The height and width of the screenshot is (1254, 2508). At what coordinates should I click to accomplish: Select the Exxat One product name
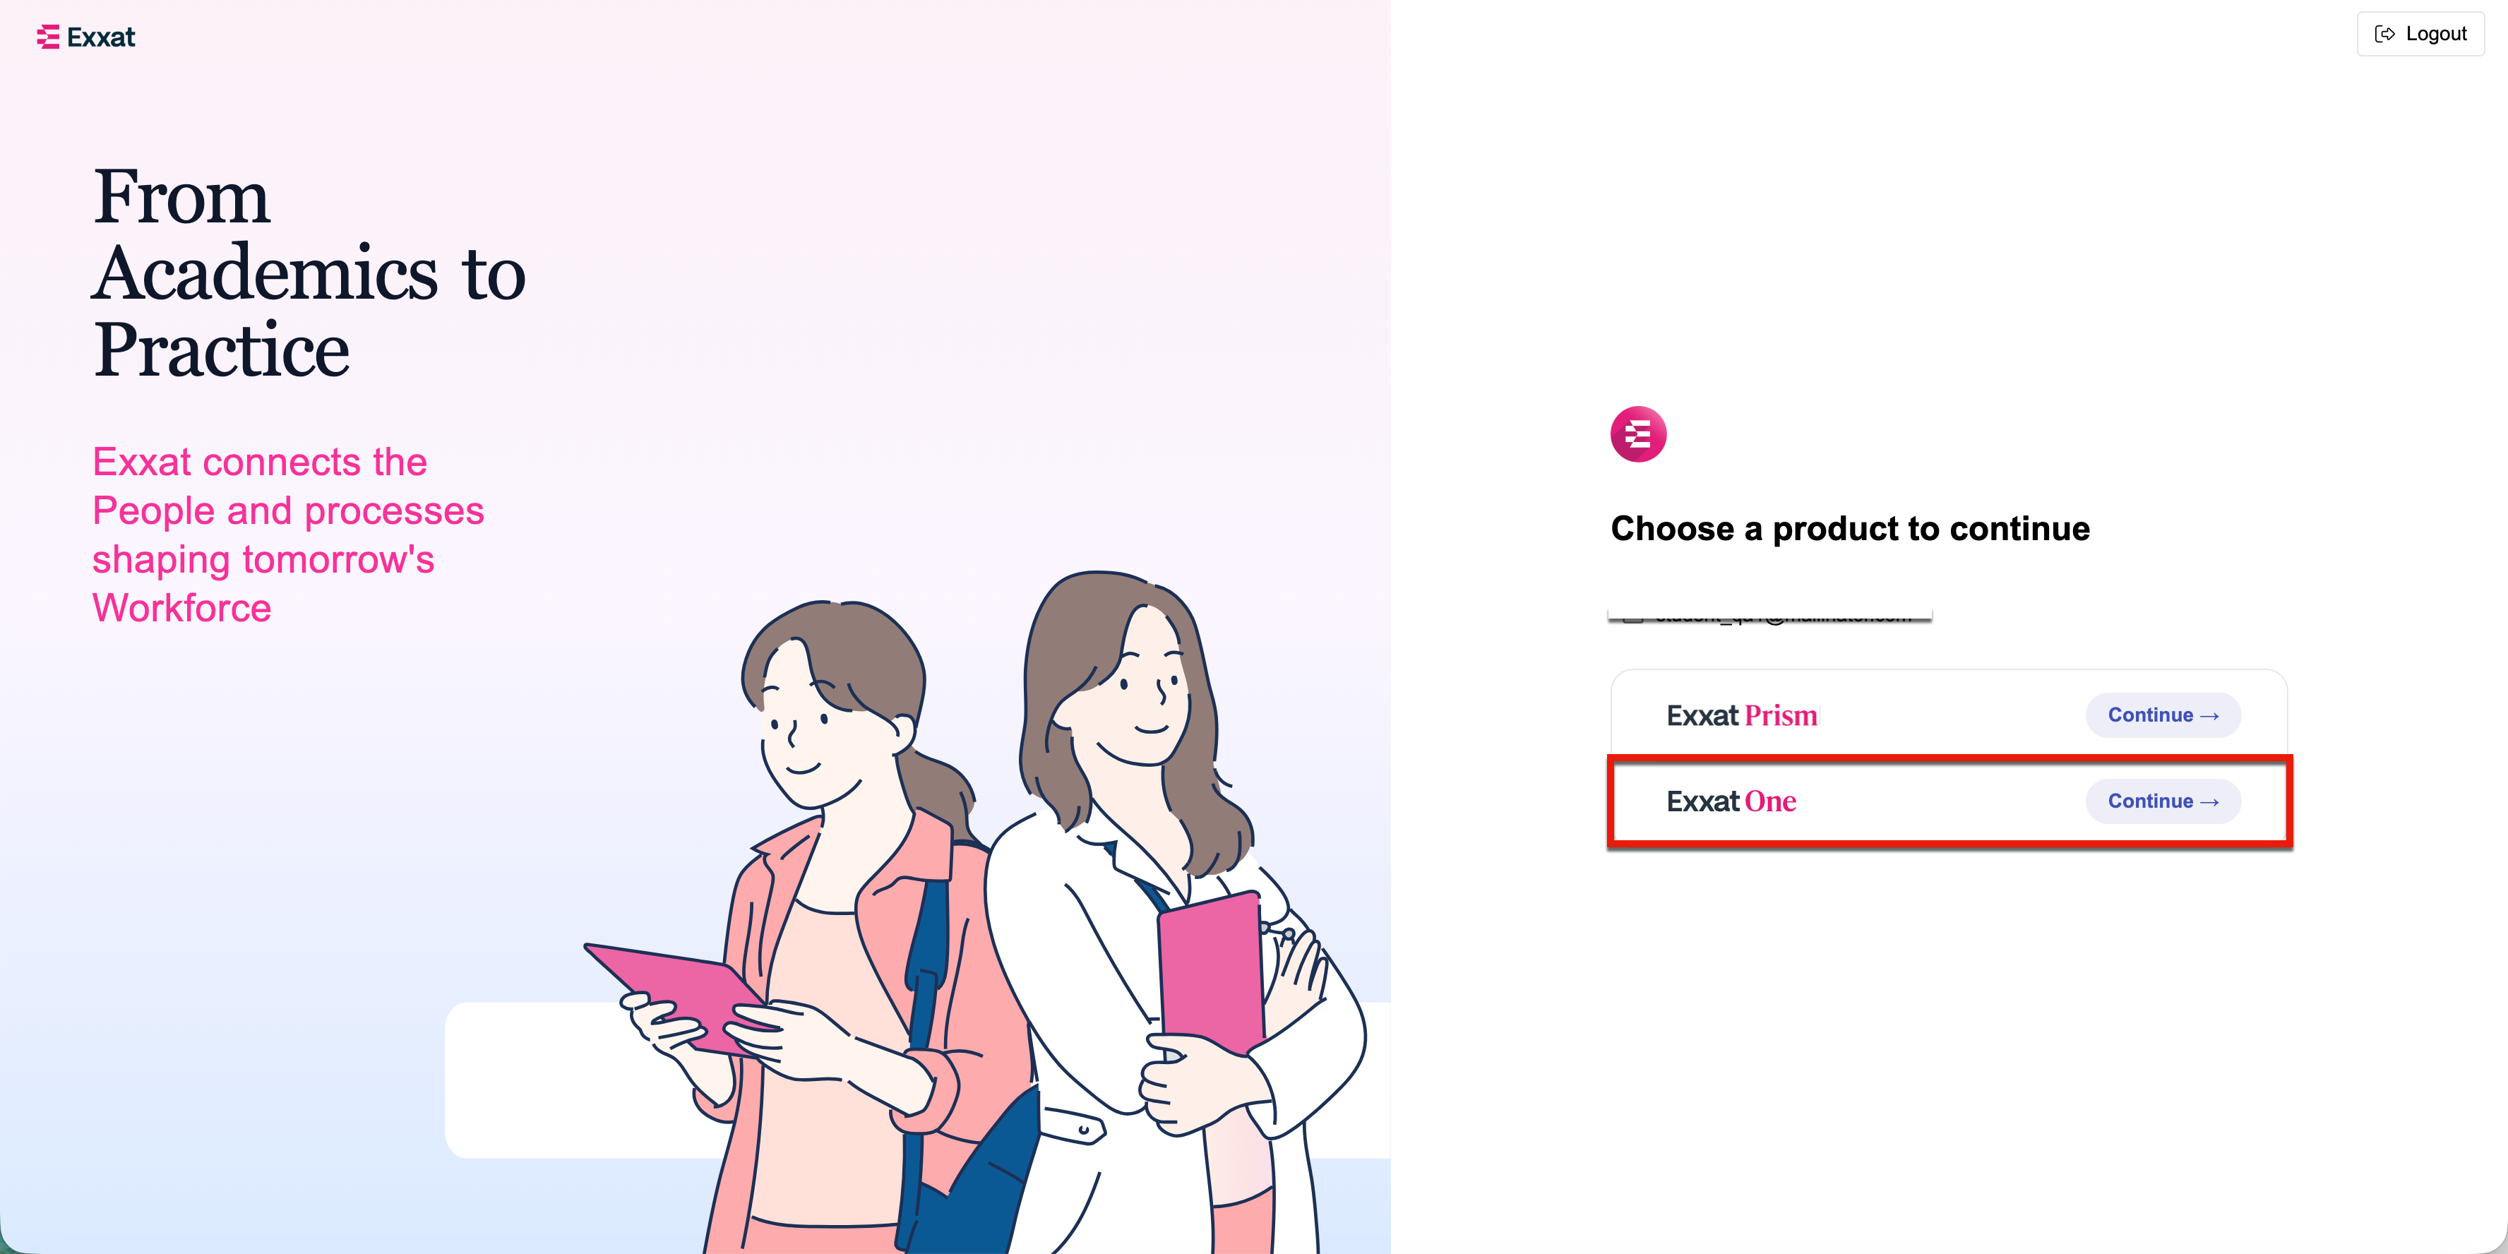tap(1731, 801)
